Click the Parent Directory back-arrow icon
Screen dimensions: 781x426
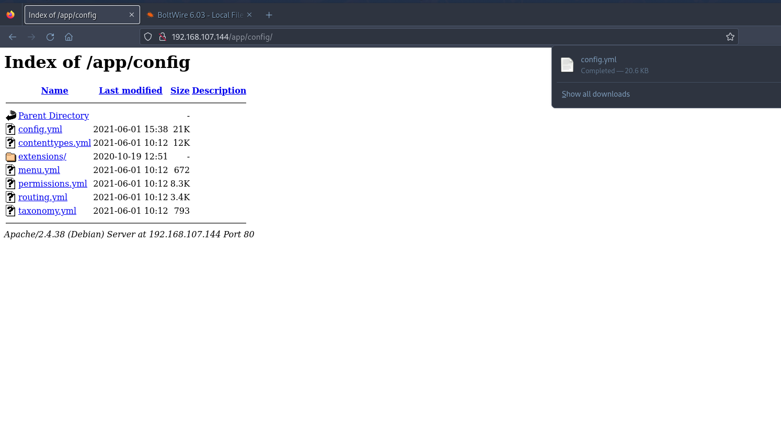pyautogui.click(x=11, y=116)
